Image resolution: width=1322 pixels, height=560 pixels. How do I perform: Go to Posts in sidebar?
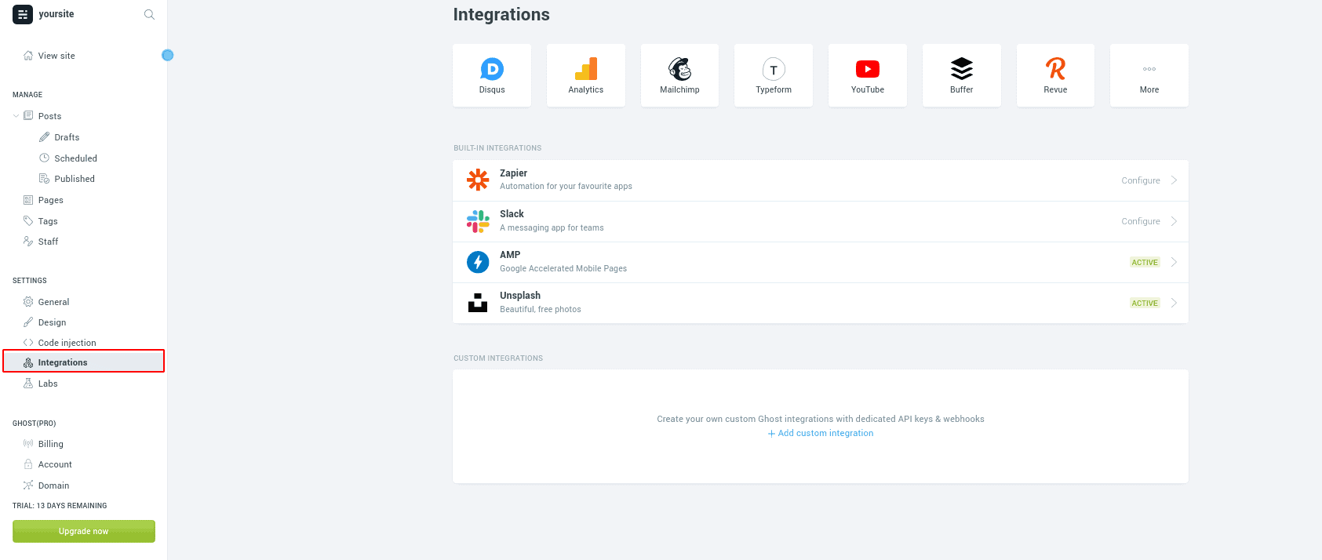point(49,116)
